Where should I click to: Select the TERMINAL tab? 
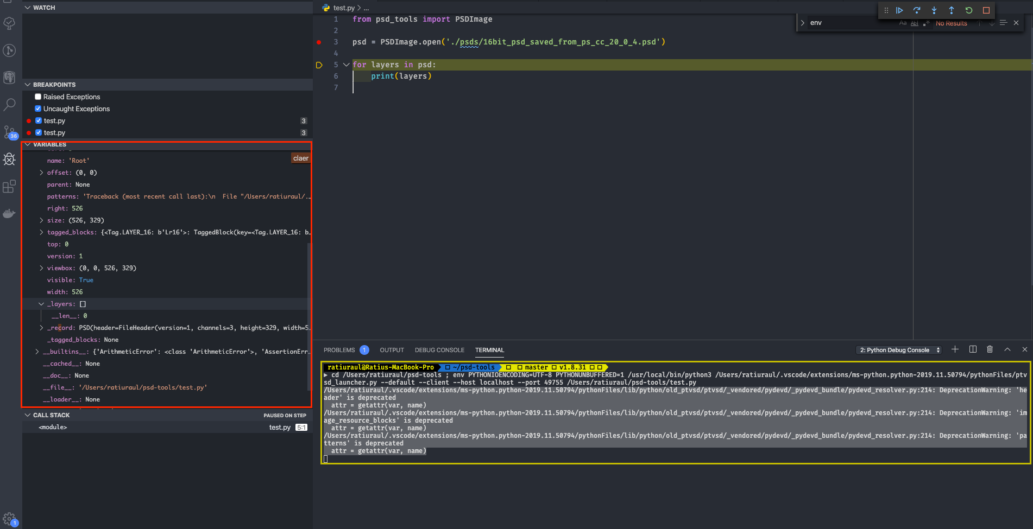(489, 350)
